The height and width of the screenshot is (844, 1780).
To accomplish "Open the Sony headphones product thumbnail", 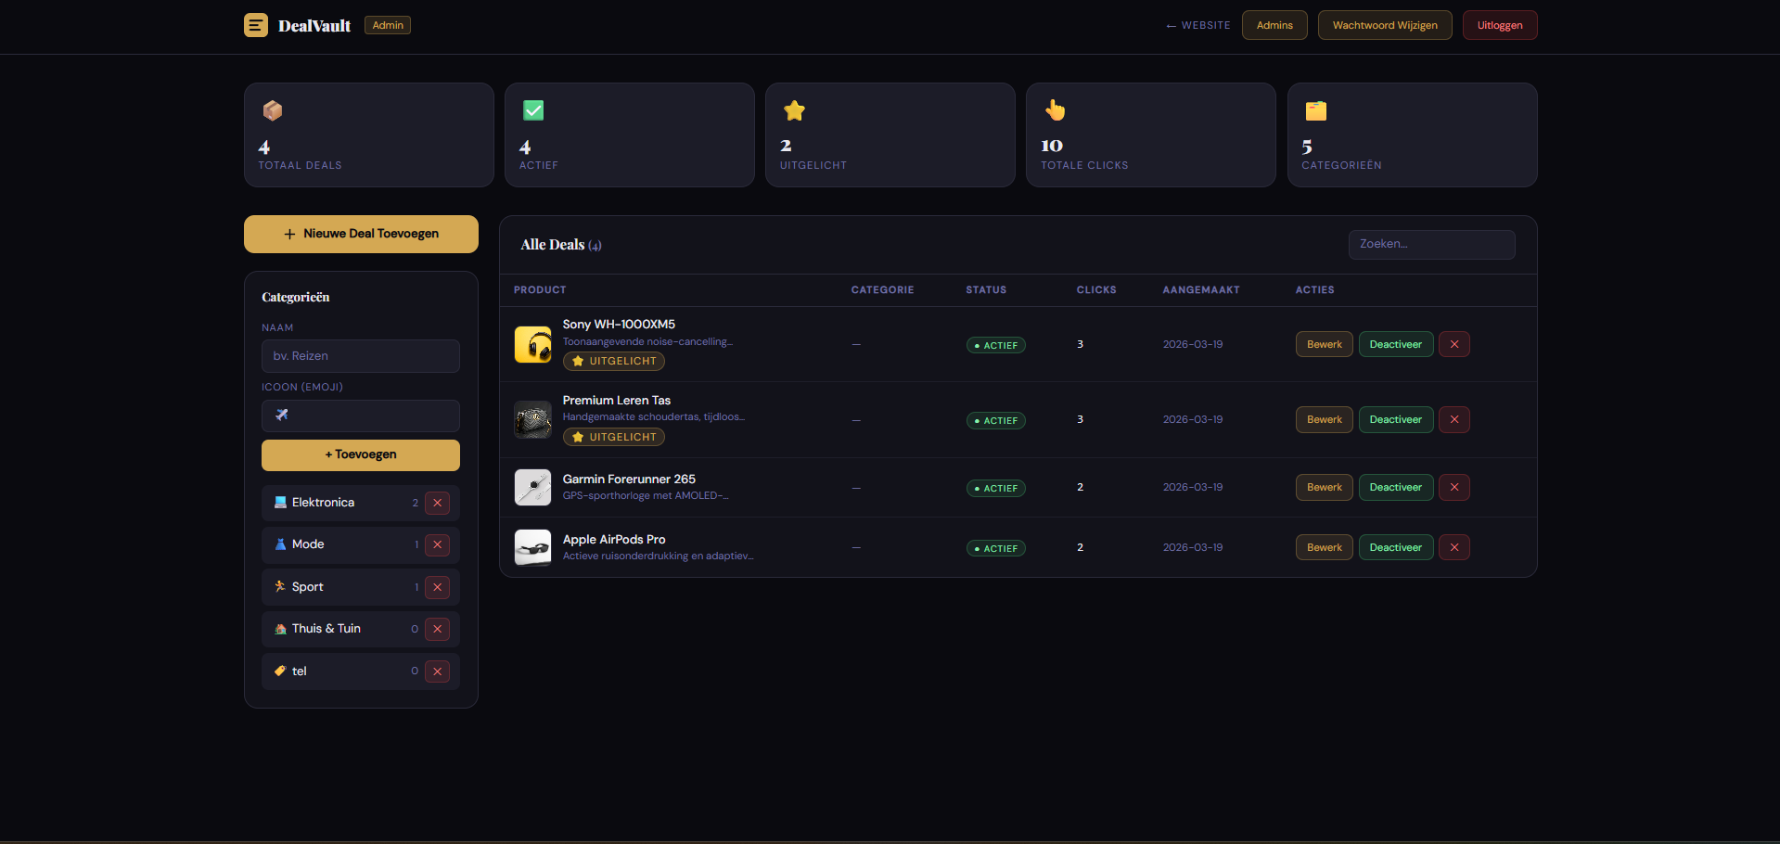I will (533, 344).
